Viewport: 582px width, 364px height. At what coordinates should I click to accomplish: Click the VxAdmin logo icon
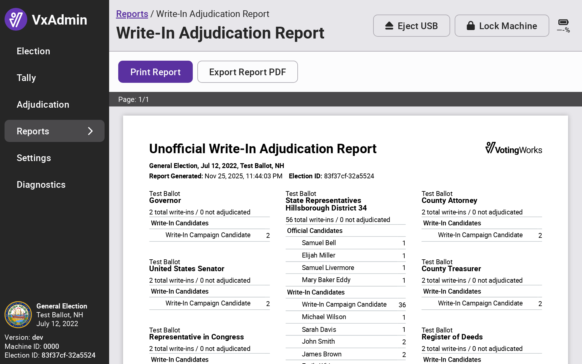click(16, 19)
